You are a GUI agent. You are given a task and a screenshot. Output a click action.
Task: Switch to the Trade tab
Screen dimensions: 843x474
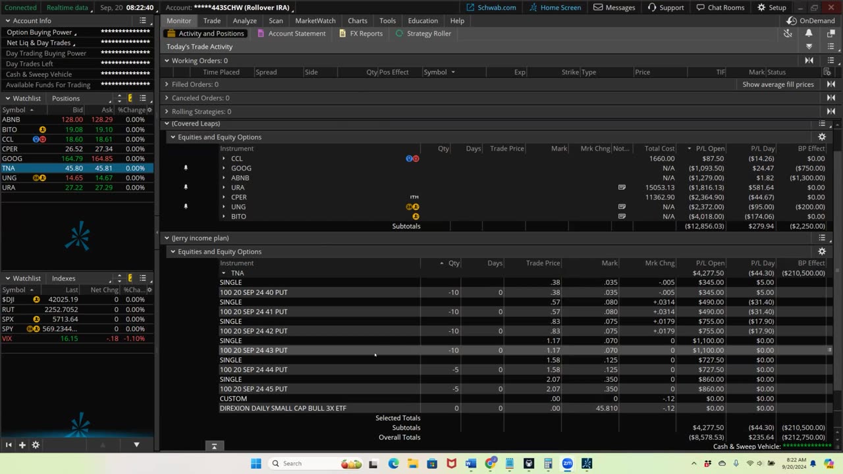pos(212,20)
